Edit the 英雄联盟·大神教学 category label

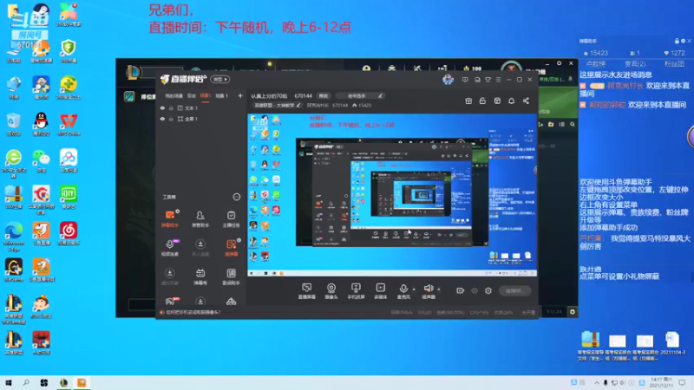277,105
